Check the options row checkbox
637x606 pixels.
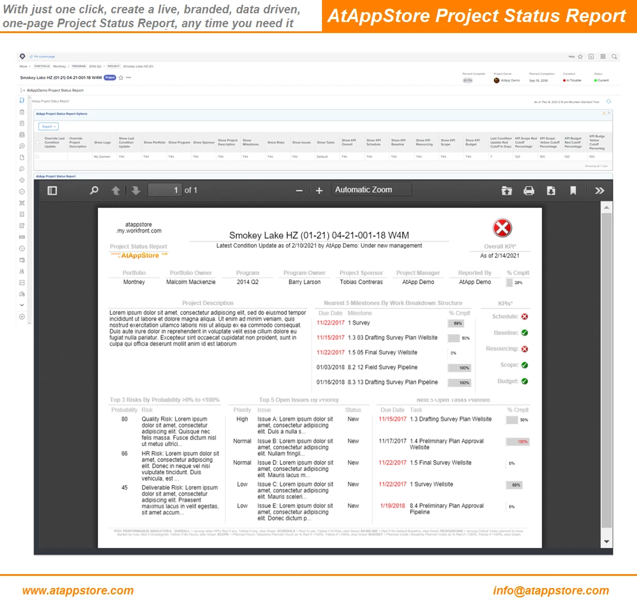[x=38, y=157]
